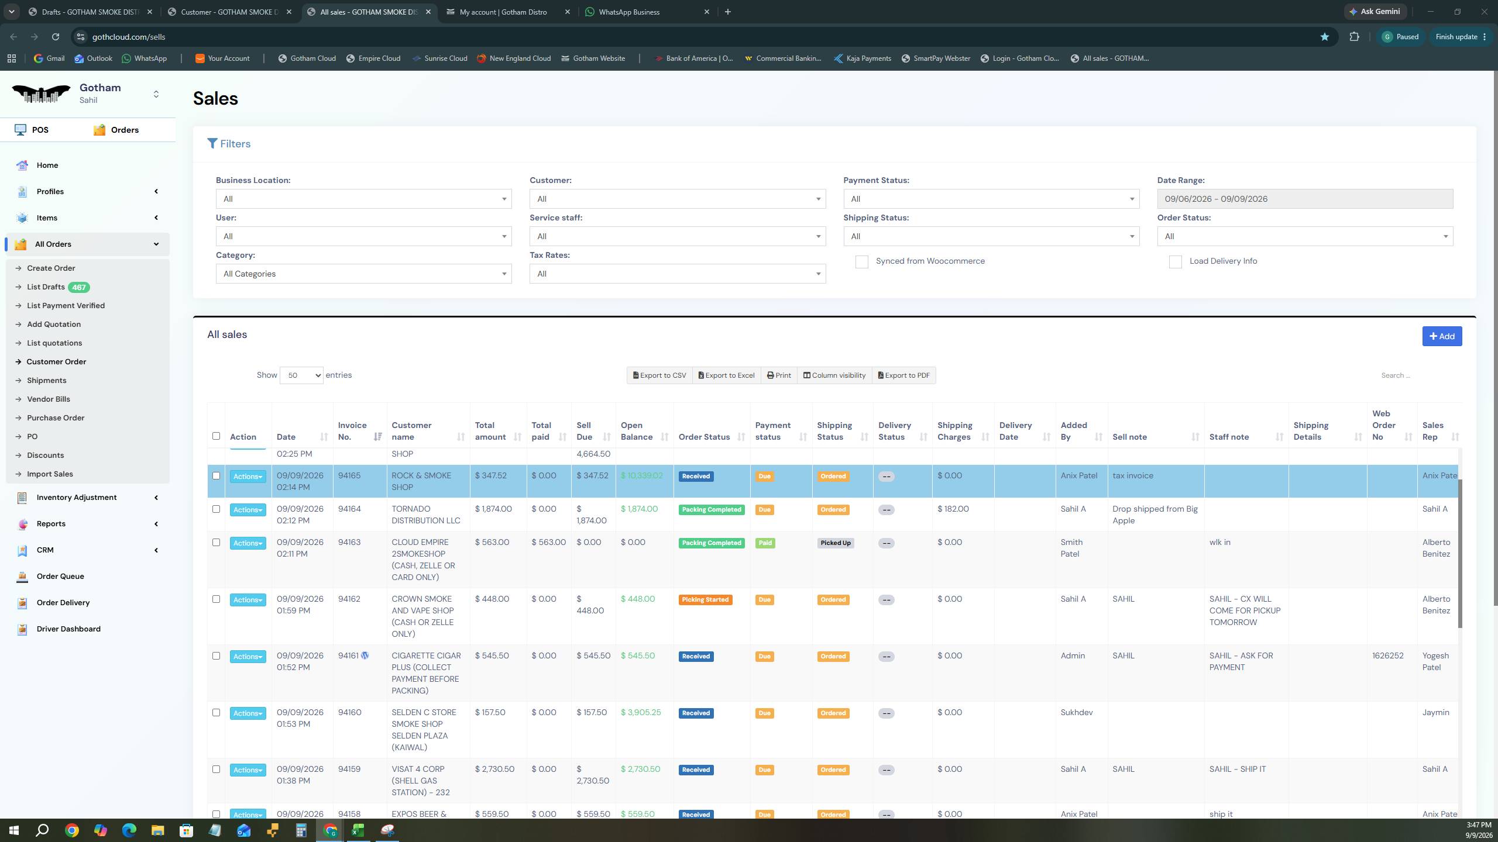This screenshot has width=1498, height=842.
Task: Open the POS monitor icon
Action: 20,129
